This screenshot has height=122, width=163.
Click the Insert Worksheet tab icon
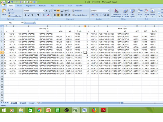(x=38, y=103)
